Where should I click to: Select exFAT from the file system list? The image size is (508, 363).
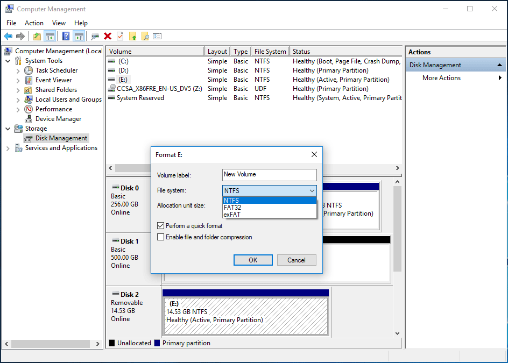[x=231, y=214]
